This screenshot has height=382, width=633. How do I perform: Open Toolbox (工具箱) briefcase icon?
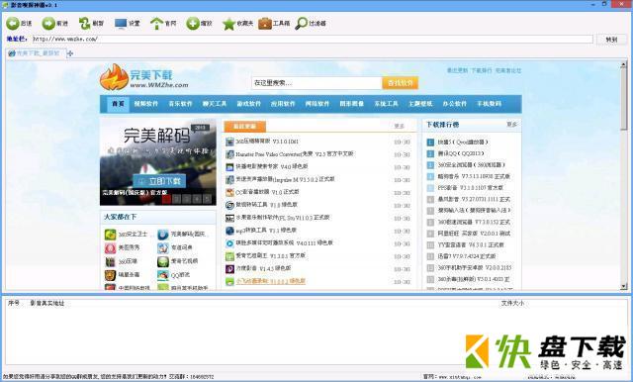tap(265, 24)
